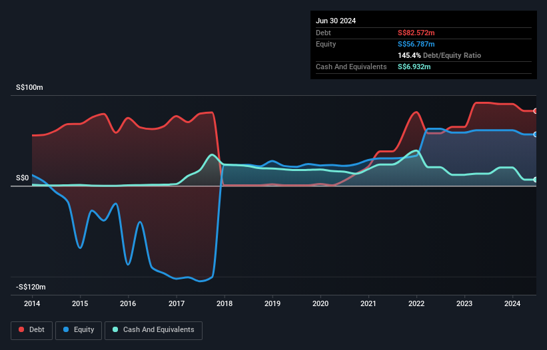Click the Jun 30 2024 tooltip date
Screen dimensions: 547x350
click(336, 21)
